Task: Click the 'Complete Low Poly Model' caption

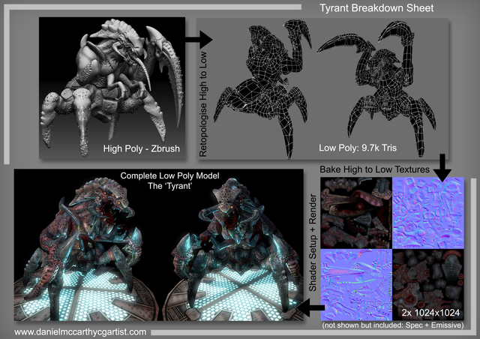Action: tap(169, 175)
